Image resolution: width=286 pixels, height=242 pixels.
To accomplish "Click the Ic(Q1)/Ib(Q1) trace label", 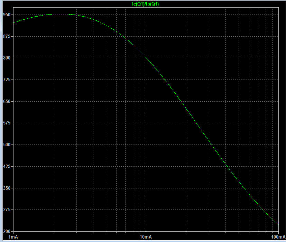I will [145, 4].
